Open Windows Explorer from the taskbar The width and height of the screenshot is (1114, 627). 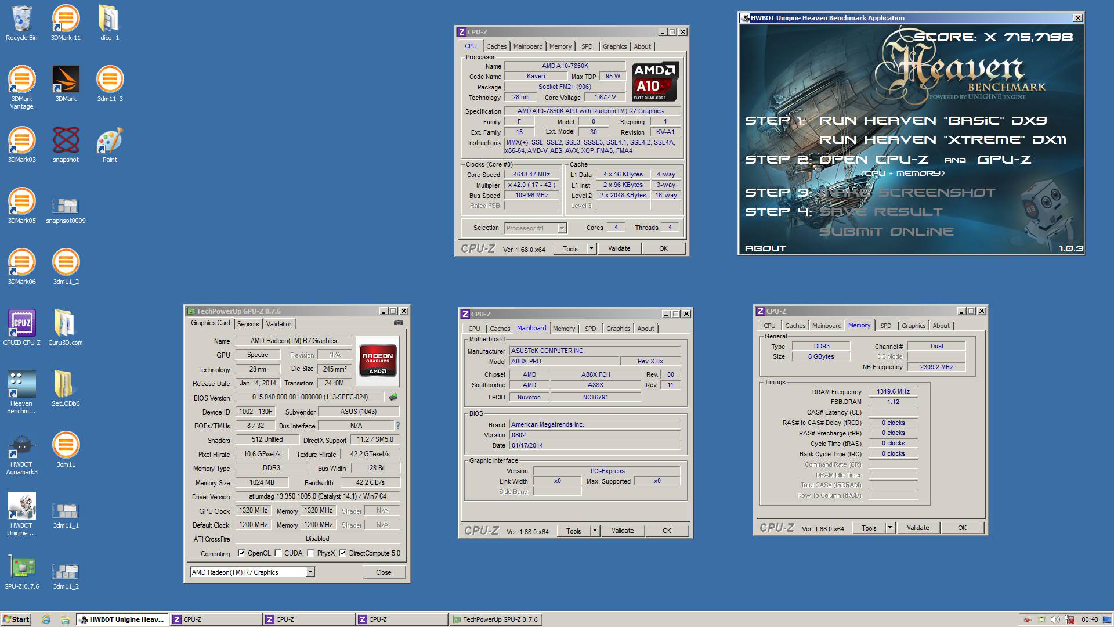[x=65, y=619]
